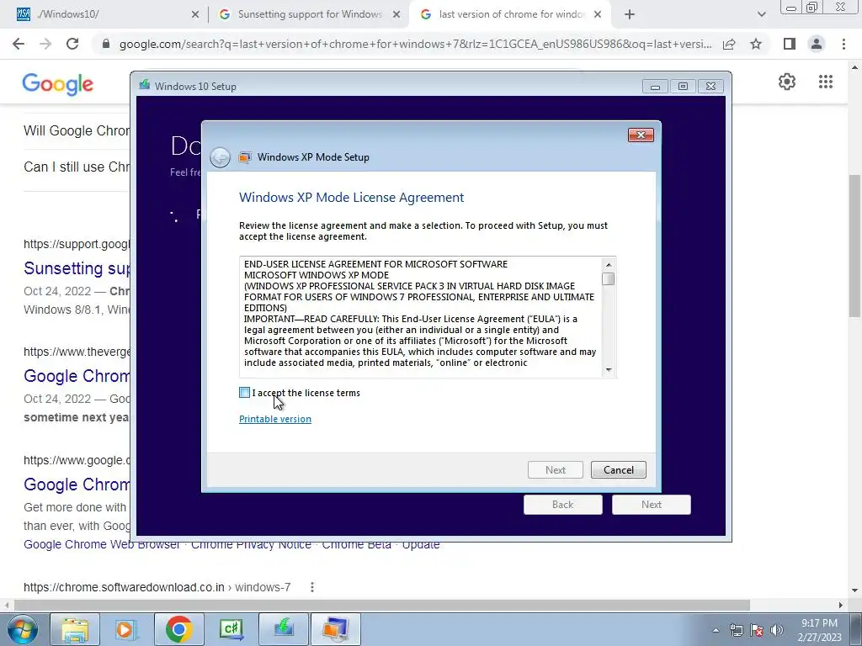Launch Windows Media Player from the taskbar
862x646 pixels.
[126, 629]
